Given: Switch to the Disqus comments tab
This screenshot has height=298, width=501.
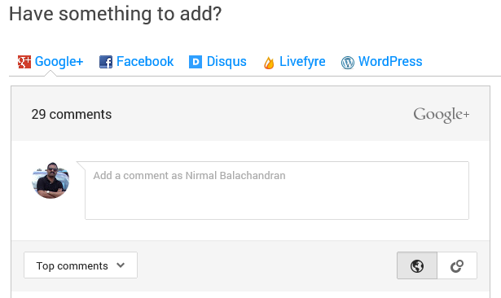Looking at the screenshot, I should (x=218, y=62).
